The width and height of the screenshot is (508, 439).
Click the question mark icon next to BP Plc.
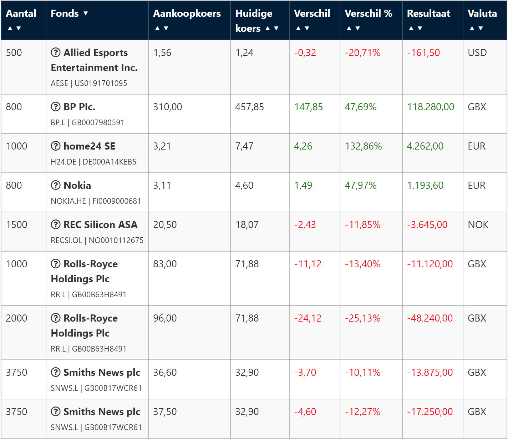(56, 107)
